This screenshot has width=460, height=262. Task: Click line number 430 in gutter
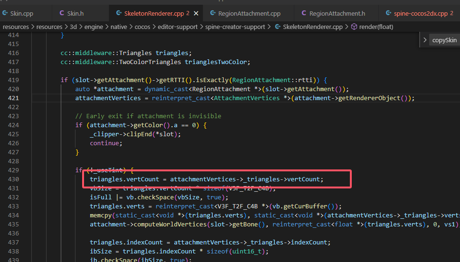click(x=13, y=179)
